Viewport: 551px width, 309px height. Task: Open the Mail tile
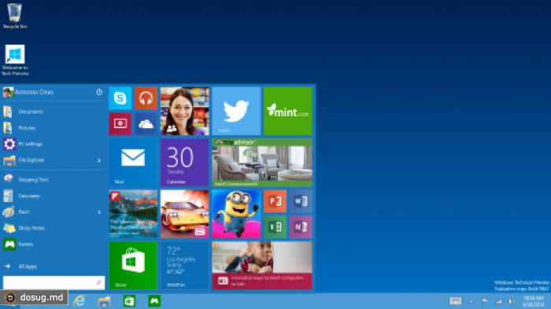click(133, 163)
